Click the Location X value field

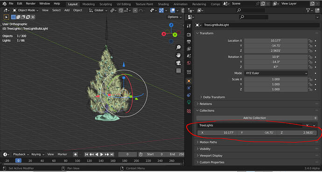click(276, 41)
